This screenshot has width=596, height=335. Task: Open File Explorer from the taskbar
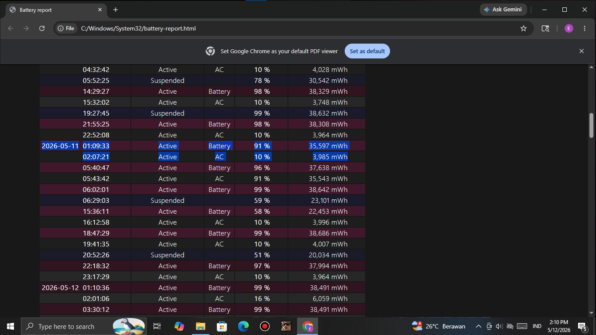200,326
